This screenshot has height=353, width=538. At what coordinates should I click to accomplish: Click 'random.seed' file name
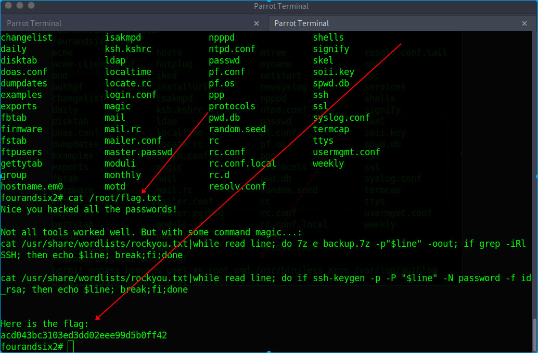point(237,129)
